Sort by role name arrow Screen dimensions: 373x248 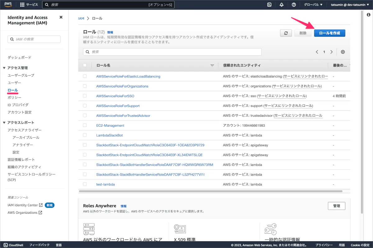point(212,65)
